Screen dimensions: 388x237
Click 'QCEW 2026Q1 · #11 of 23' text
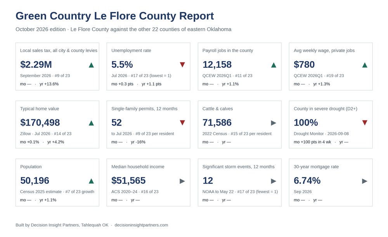(x=227, y=76)
